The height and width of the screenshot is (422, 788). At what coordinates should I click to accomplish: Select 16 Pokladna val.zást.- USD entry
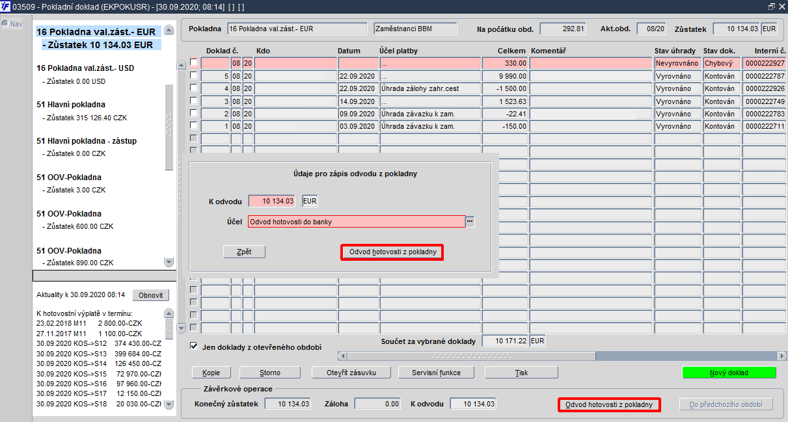(85, 68)
